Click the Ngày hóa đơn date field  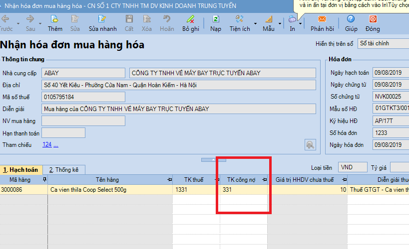(x=391, y=145)
